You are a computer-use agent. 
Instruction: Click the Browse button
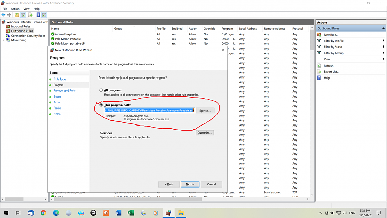[205, 111]
